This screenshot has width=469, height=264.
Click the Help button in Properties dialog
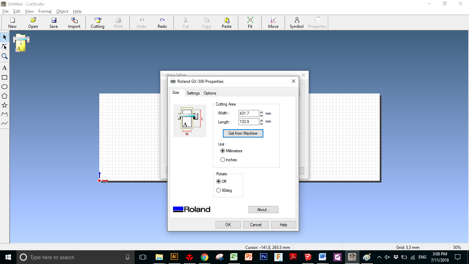[x=284, y=225]
